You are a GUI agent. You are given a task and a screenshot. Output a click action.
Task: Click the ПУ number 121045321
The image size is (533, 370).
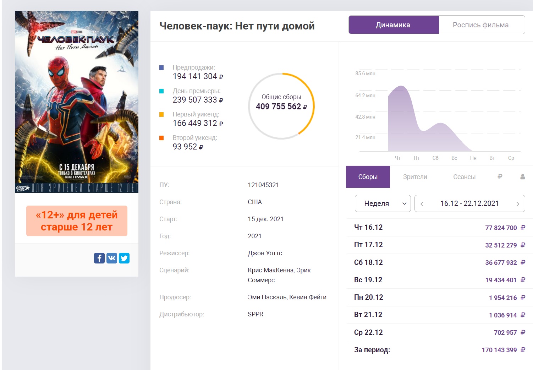263,185
